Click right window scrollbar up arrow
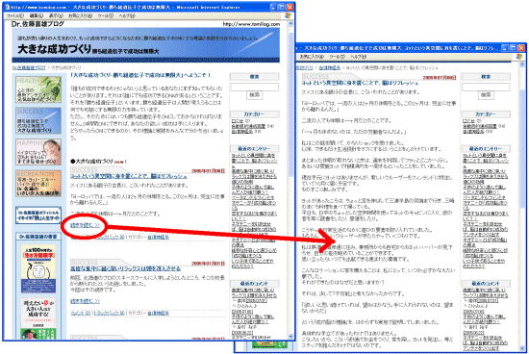529x354 pixels. tap(522, 64)
